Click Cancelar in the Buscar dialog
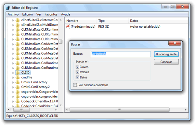This screenshot has height=126, width=195. click(166, 62)
